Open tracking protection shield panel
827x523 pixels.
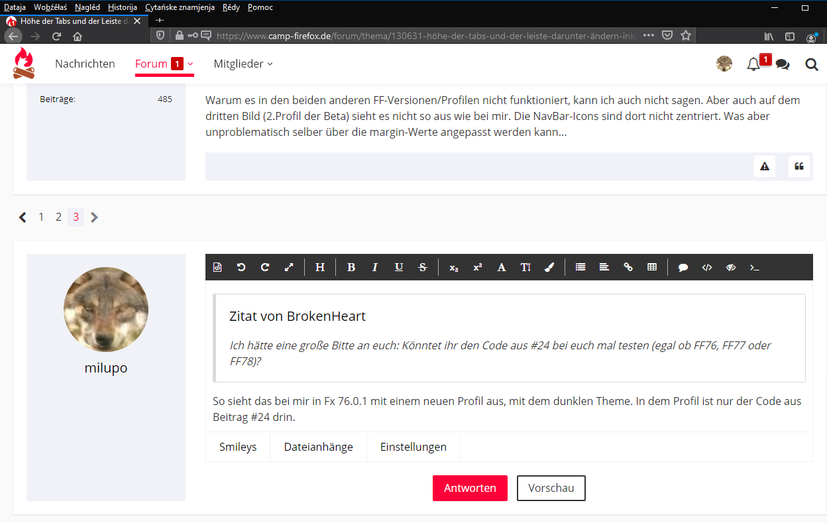160,35
